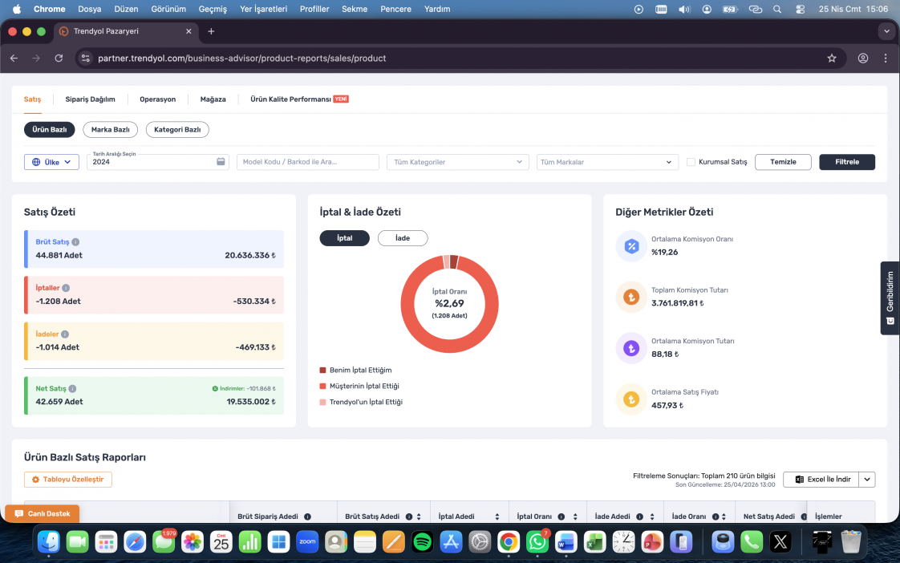Viewport: 900px width, 563px height.
Task: Select the Marka Bazlı report pill
Action: pos(110,130)
